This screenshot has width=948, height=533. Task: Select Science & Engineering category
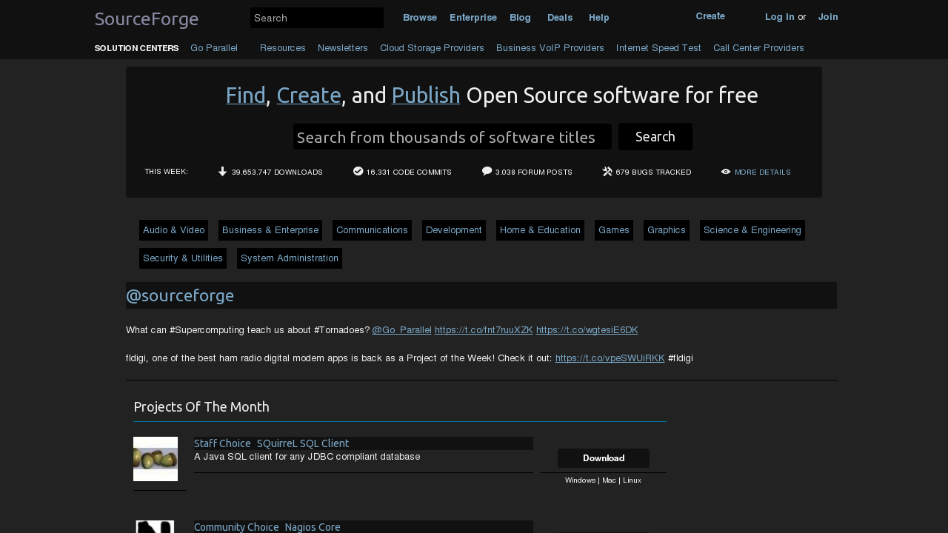[x=752, y=230]
